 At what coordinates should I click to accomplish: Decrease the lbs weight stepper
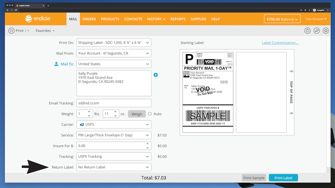(x=89, y=116)
